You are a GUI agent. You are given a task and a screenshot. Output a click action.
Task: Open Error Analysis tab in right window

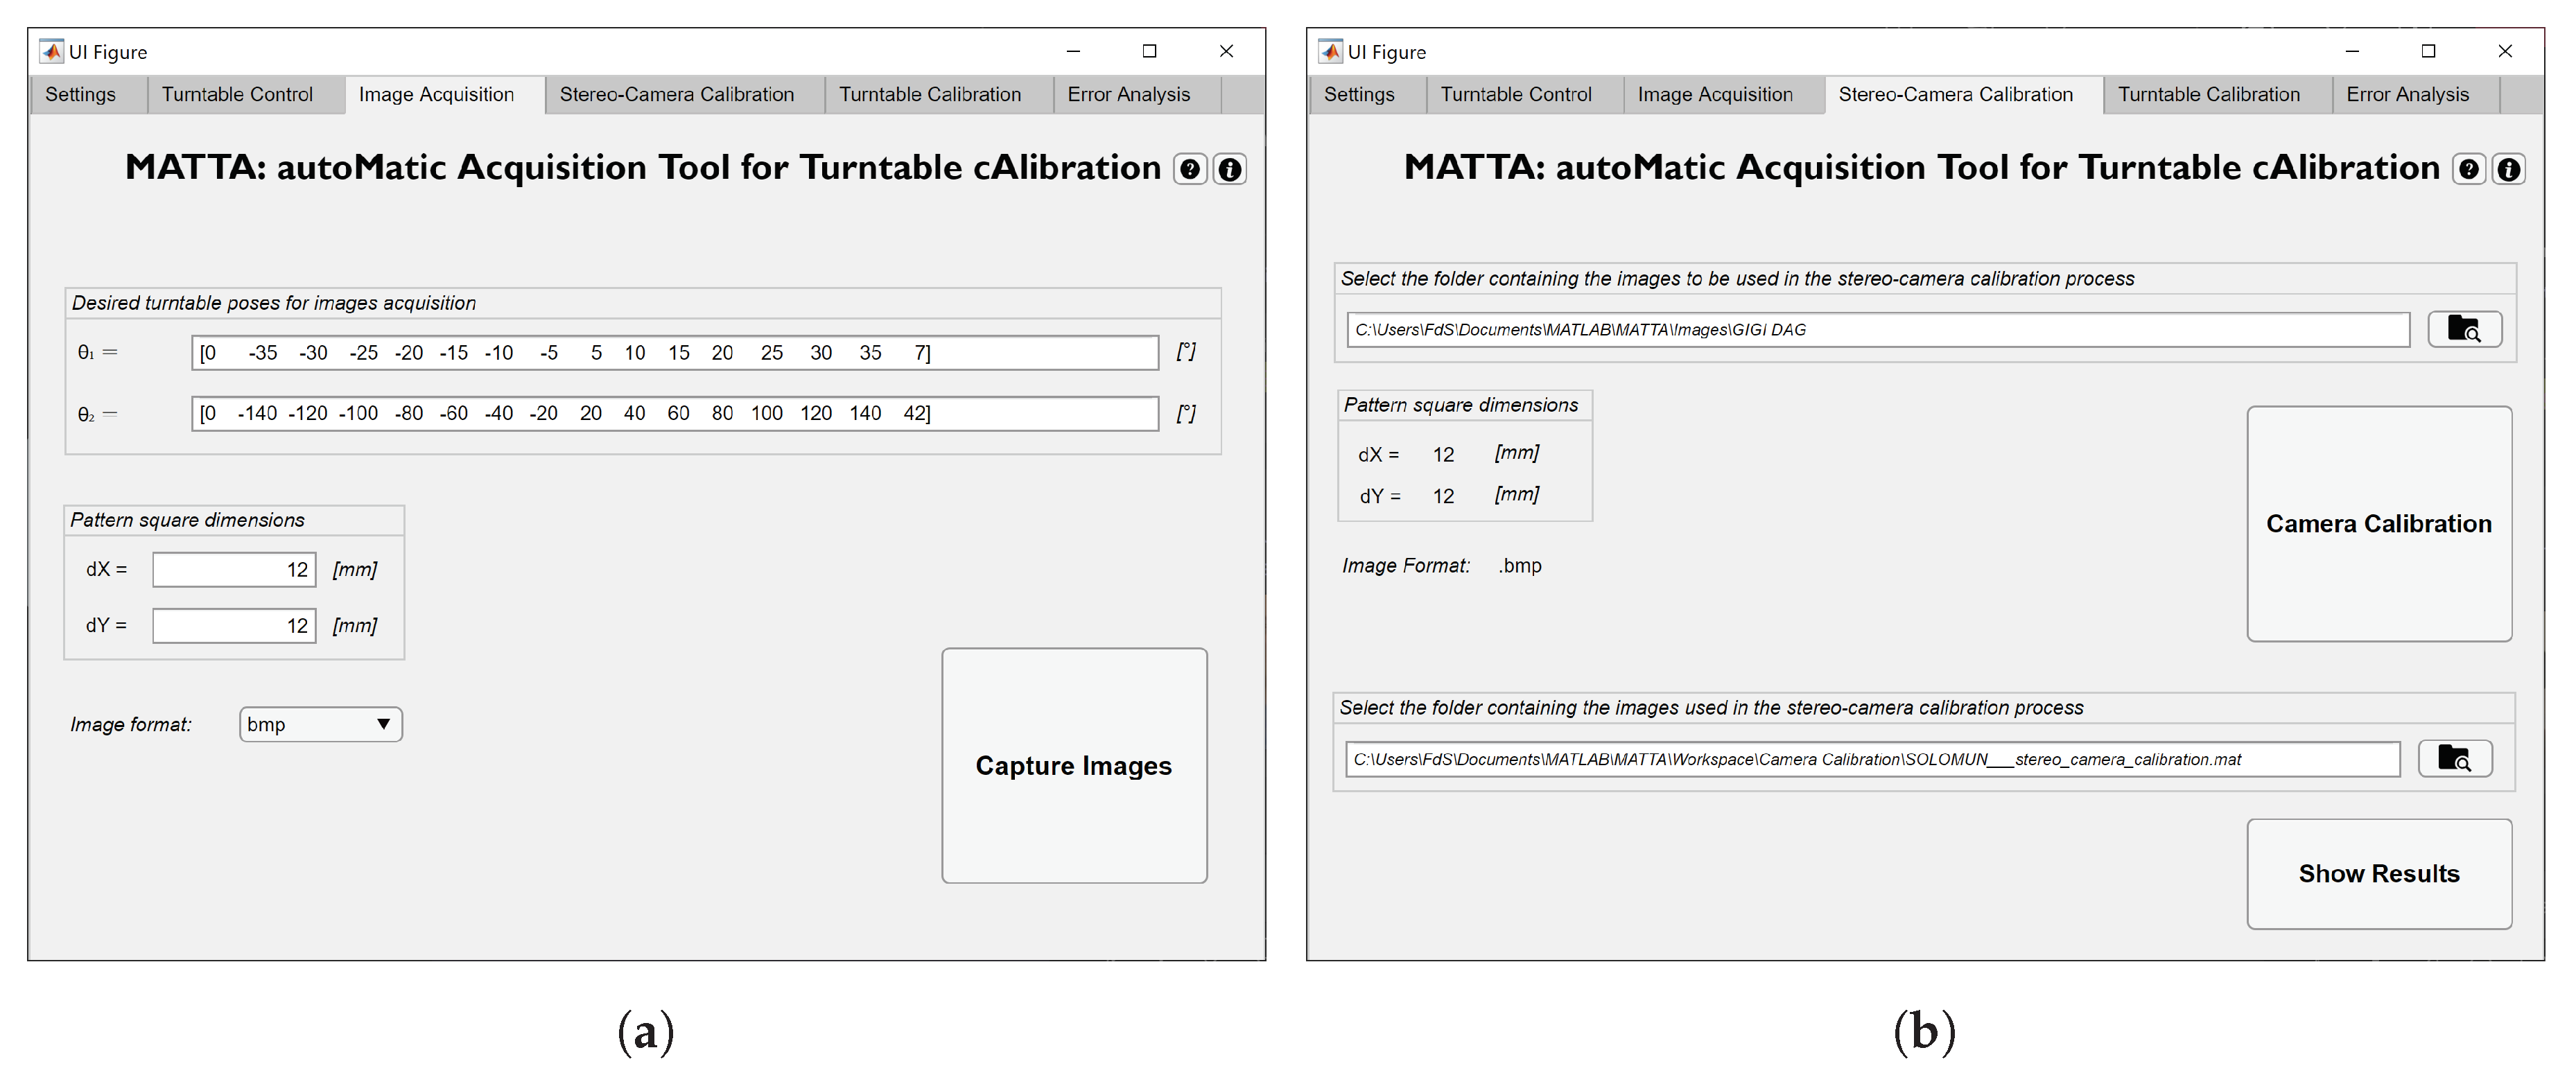coord(2407,95)
